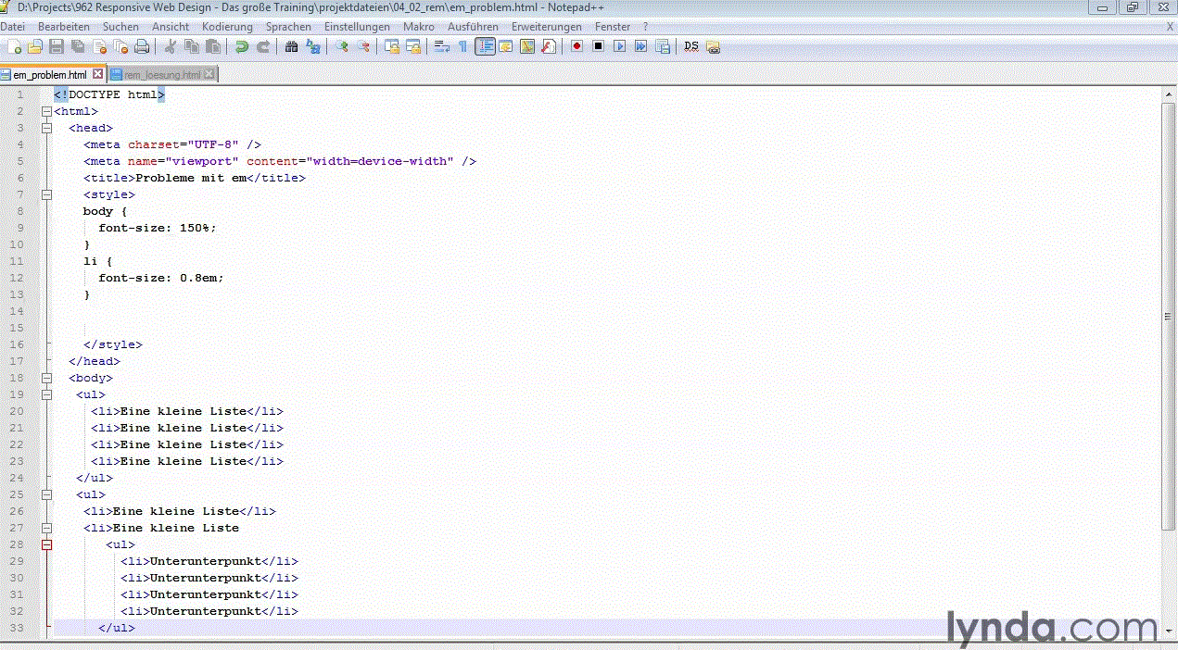This screenshot has width=1178, height=650.
Task: Collapse the style fold on line 7
Action: [x=46, y=194]
